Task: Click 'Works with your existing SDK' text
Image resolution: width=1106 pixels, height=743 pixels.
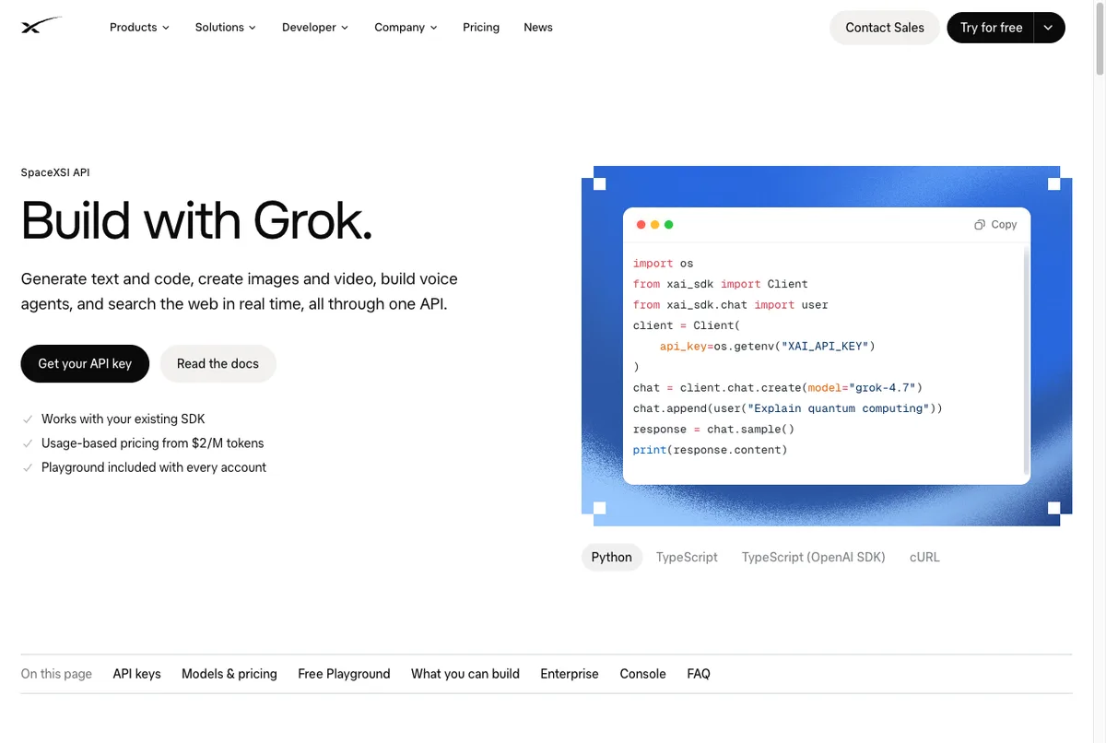Action: 123,419
